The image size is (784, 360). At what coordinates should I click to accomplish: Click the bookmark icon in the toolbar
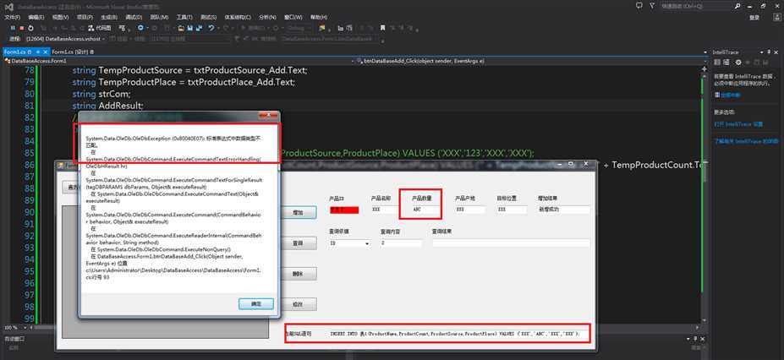382,28
